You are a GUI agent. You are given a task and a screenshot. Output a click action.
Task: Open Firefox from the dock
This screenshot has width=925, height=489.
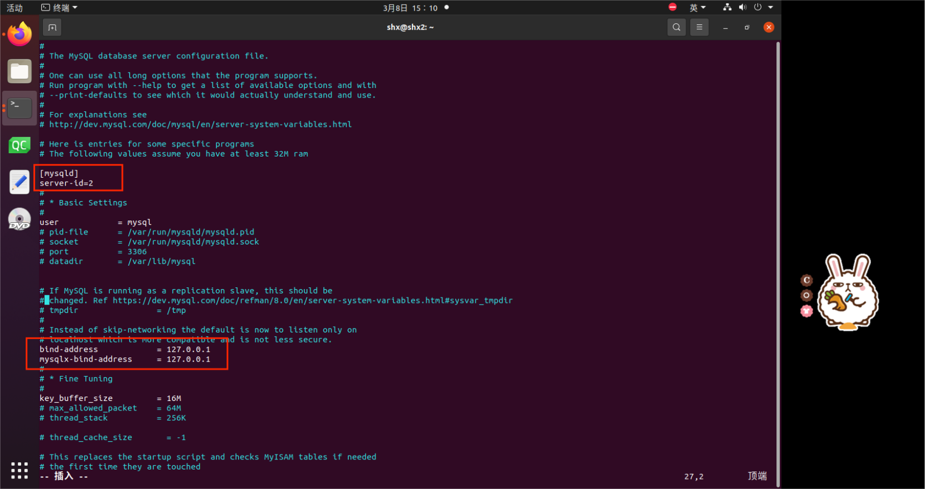[19, 35]
